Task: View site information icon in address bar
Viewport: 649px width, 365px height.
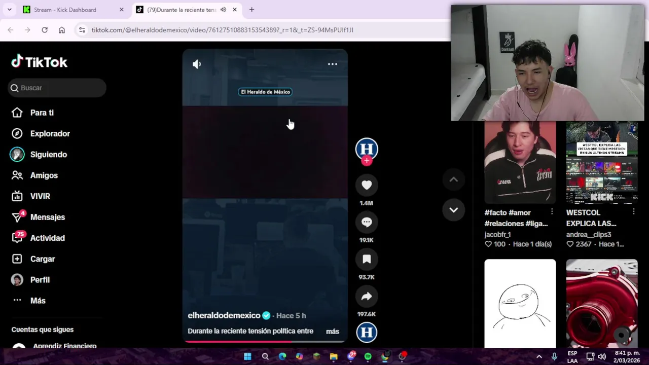Action: click(x=82, y=30)
